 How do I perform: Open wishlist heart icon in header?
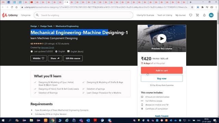(x=191, y=15)
